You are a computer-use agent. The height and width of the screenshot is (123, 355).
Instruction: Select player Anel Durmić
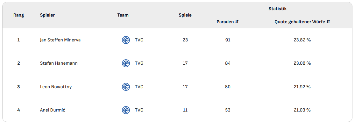[x=53, y=110]
